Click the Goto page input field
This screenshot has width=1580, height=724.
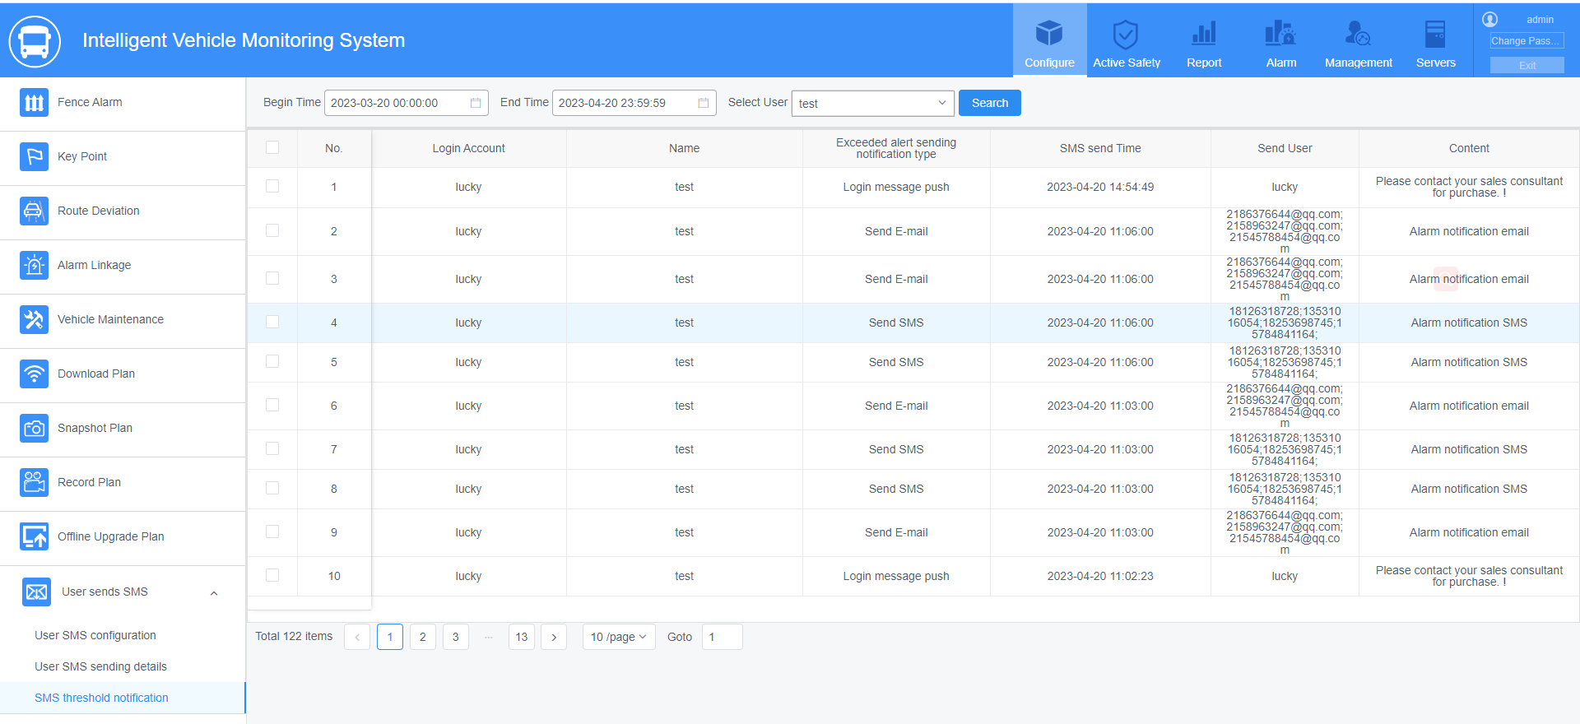[x=723, y=637]
